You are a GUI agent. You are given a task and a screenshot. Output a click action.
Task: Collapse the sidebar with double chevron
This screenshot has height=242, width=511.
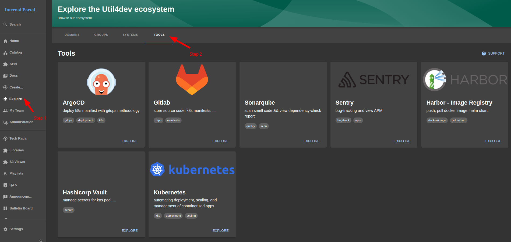[x=41, y=240]
